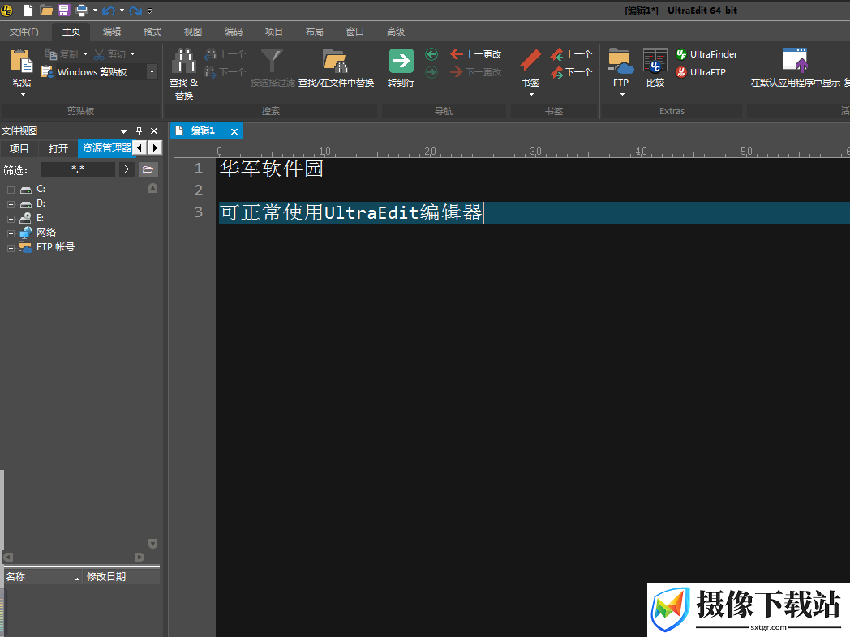Go to previous bookmark (上一个)
850x637 pixels.
[x=571, y=54]
